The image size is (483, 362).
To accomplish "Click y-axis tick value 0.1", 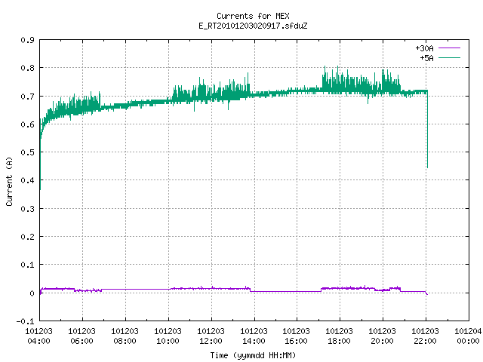I will (x=27, y=265).
